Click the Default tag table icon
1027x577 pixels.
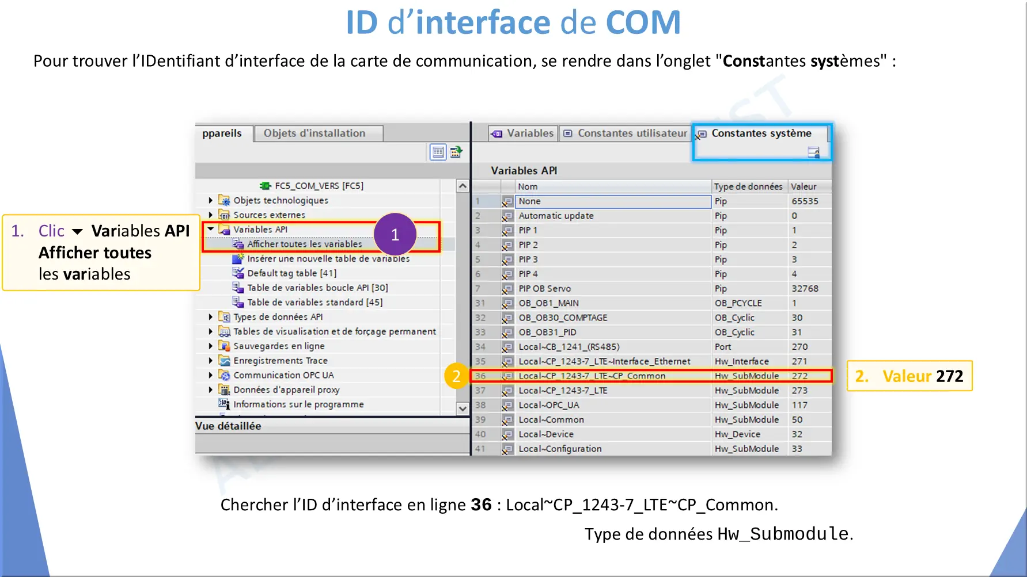(x=238, y=273)
